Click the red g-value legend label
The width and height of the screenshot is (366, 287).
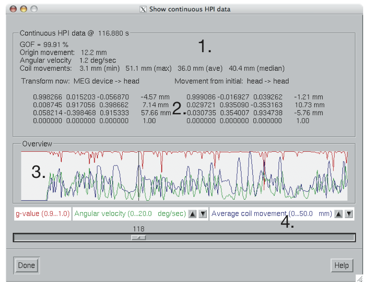pos(43,213)
